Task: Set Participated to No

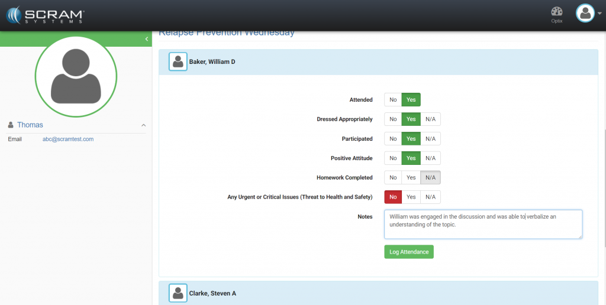Action: coord(393,139)
